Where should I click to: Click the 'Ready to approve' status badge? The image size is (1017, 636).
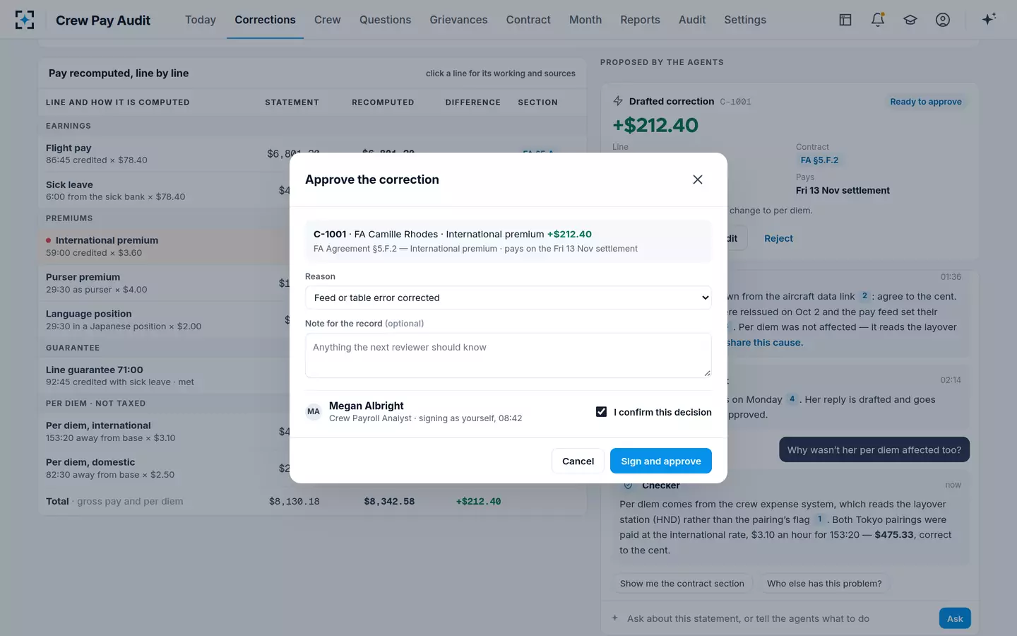point(925,102)
